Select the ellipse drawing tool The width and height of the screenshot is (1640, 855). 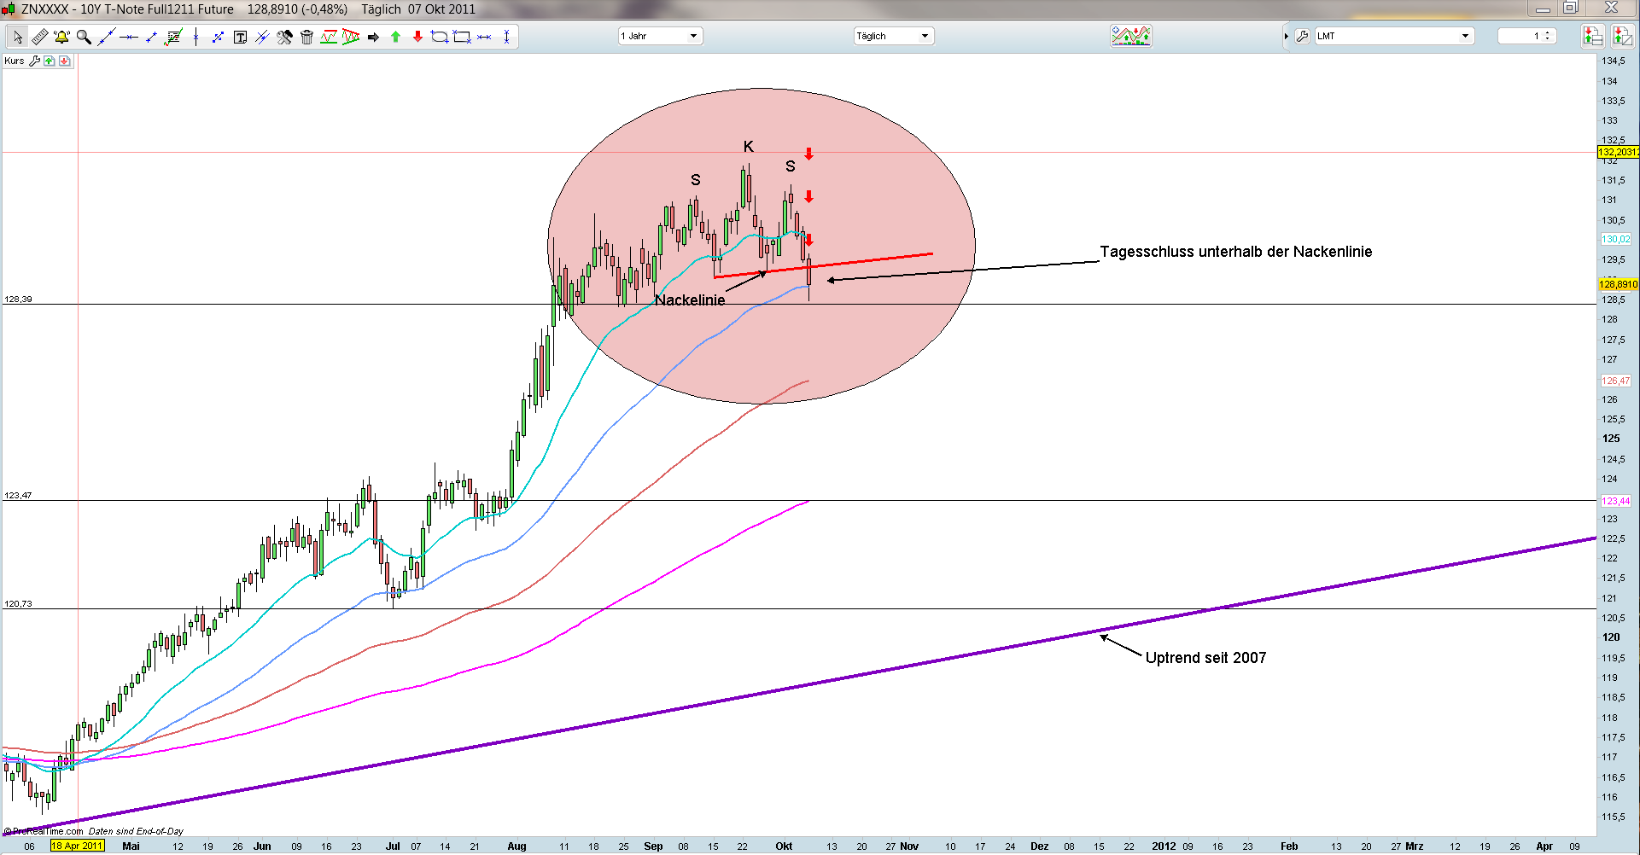tap(440, 37)
